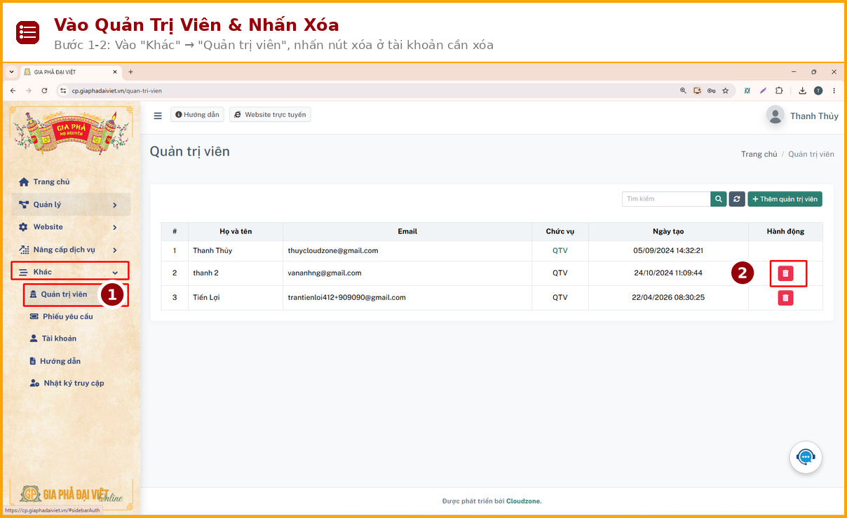Go back in the browser
The width and height of the screenshot is (847, 518).
13,90
